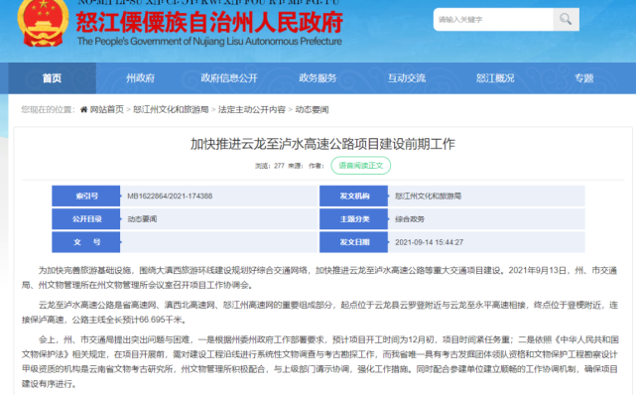The image size is (636, 395).
Task: Click the 主题分类 label cell
Action: point(353,219)
